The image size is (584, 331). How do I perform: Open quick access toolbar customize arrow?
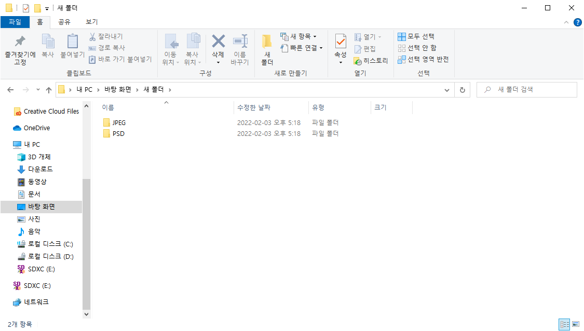(47, 8)
